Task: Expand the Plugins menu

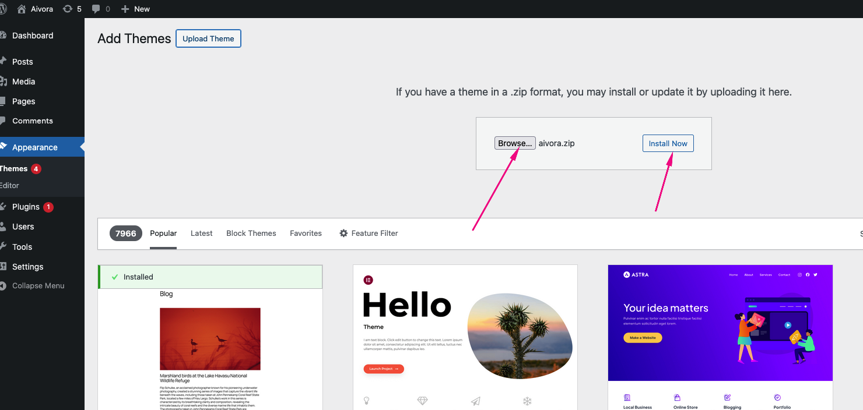Action: [26, 207]
